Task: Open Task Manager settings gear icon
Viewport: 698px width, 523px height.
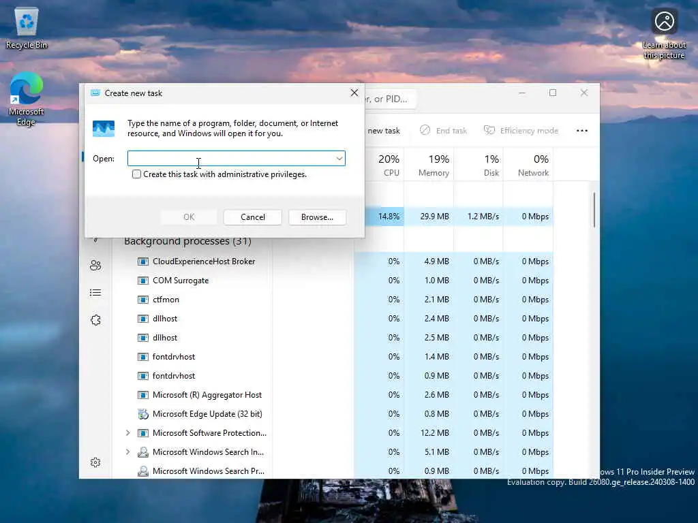Action: 95,462
